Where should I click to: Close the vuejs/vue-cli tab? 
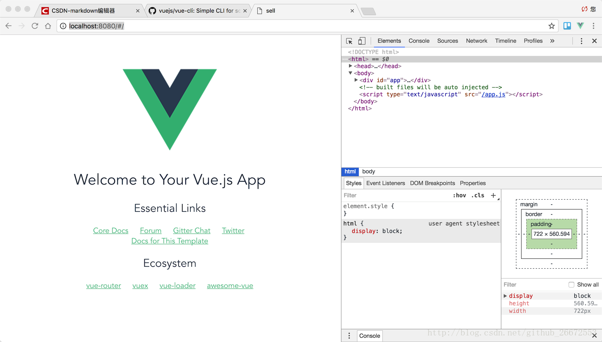point(245,10)
